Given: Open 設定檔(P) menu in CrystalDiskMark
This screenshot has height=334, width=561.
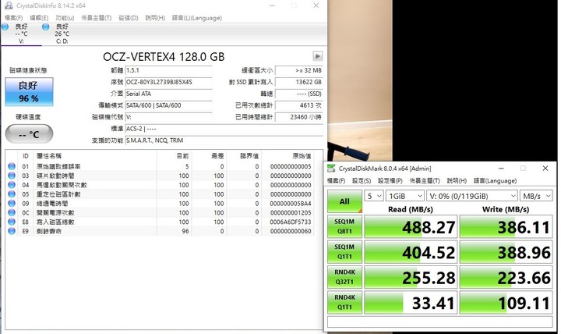Looking at the screenshot, I should pos(390,180).
